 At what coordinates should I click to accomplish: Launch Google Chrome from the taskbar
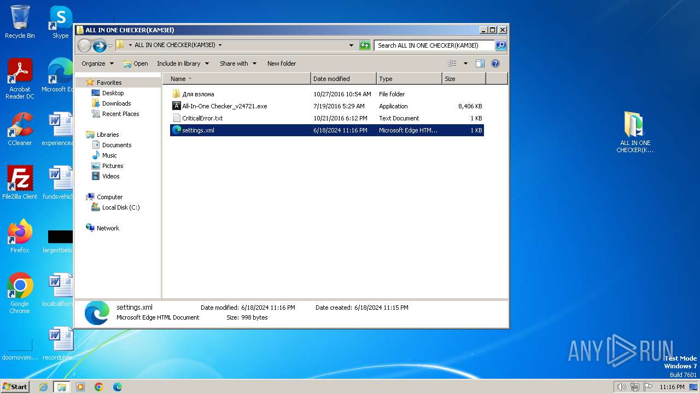[x=99, y=387]
